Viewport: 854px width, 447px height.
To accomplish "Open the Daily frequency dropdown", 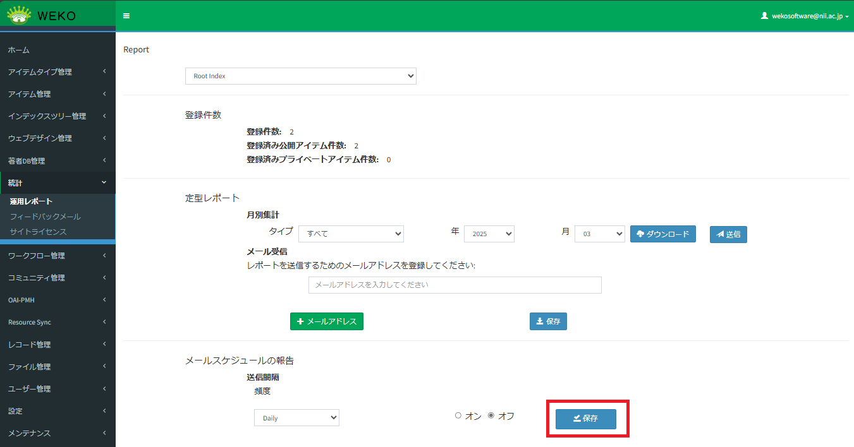I will pos(296,418).
